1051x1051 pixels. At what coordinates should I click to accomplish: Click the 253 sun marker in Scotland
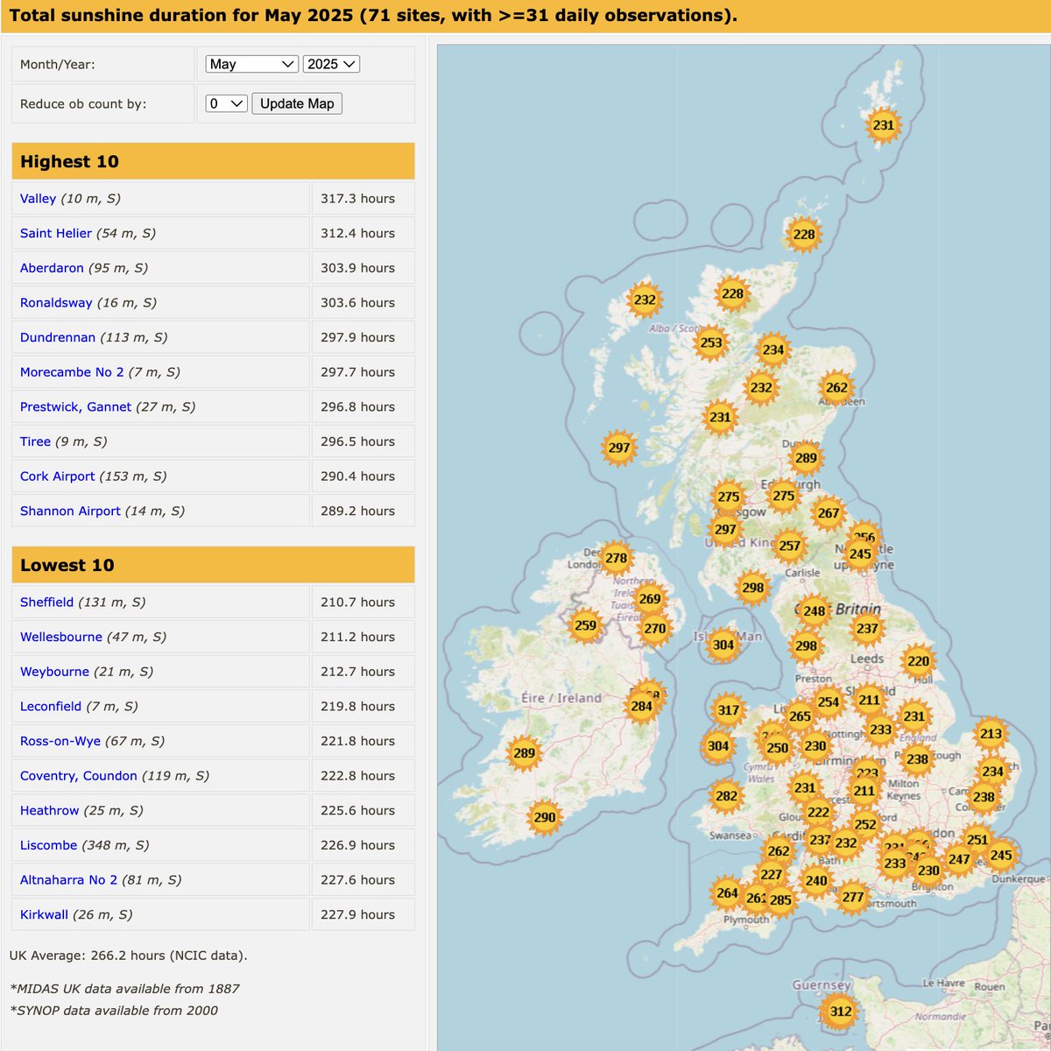[711, 343]
